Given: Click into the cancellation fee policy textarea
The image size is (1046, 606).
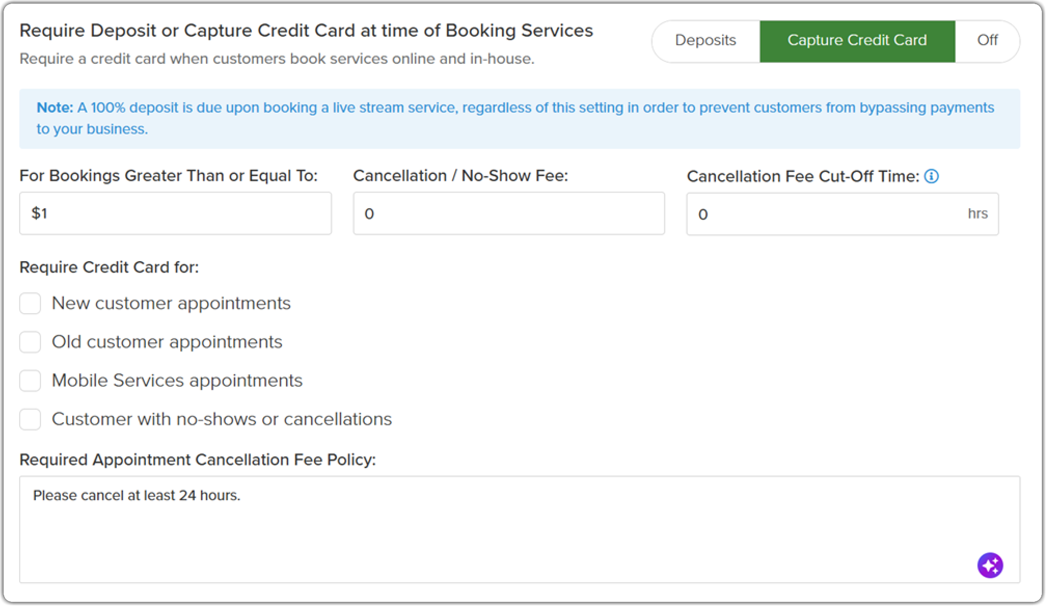Looking at the screenshot, I should 519,530.
